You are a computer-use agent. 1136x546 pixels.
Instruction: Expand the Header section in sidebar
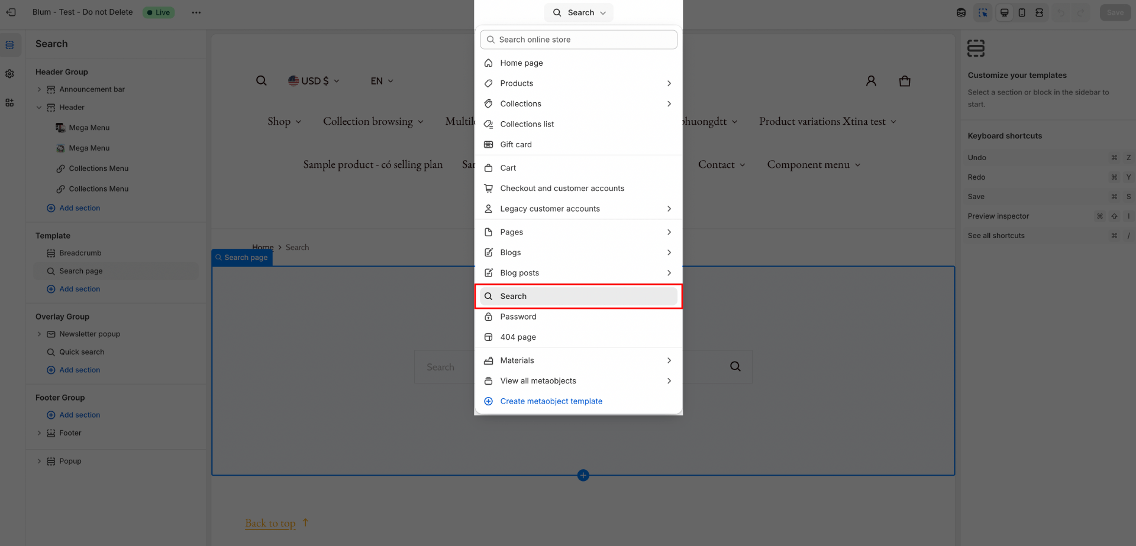39,107
